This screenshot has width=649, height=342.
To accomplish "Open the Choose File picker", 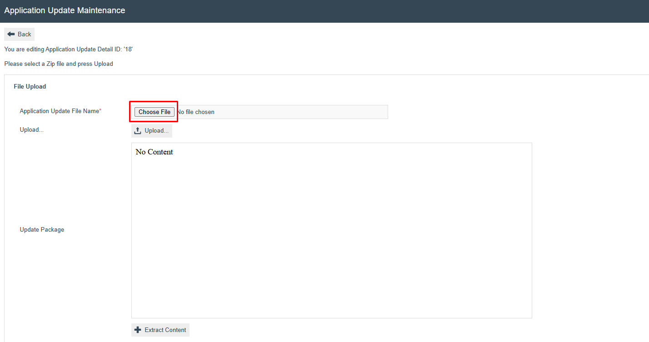I will tap(155, 112).
